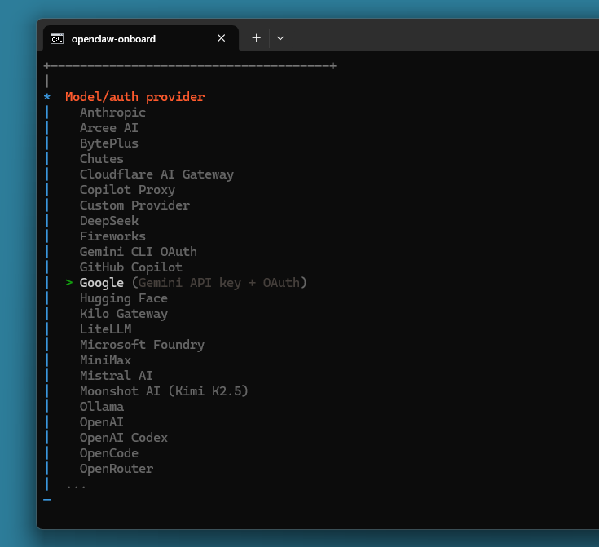Click the Model/auth provider heading
This screenshot has height=547, width=599.
click(134, 97)
